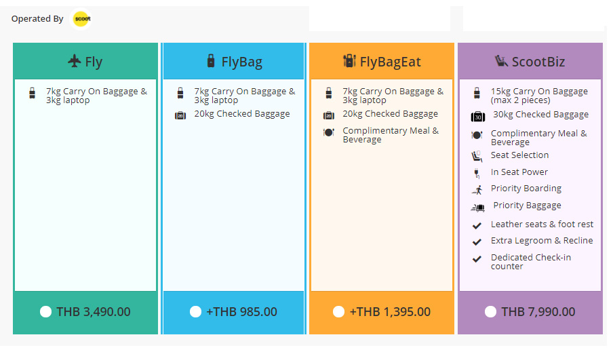Select the FlyBag +THB 985.00 option

coord(195,312)
